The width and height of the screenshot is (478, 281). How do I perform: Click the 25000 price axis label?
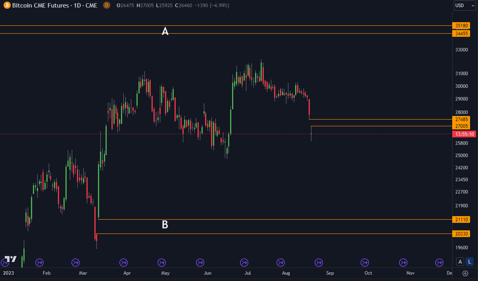(462, 155)
